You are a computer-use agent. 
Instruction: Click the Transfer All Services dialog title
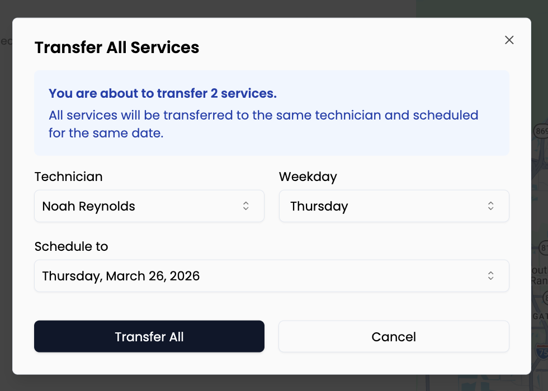coord(117,47)
